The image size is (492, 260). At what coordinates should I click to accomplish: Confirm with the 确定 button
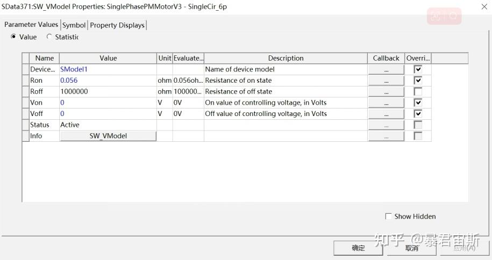pos(358,248)
